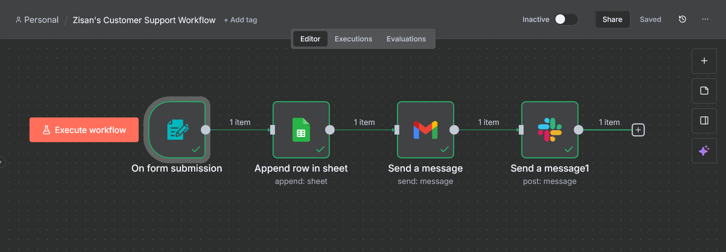Open workflow version history
This screenshot has height=252, width=726.
pos(683,19)
